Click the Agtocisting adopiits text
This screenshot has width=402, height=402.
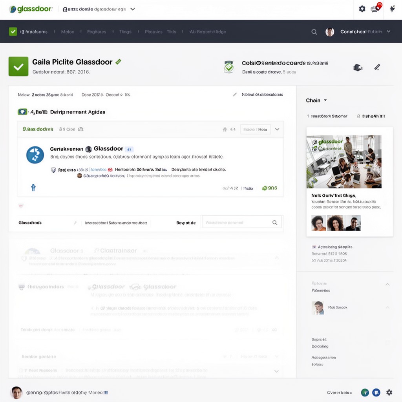335,247
